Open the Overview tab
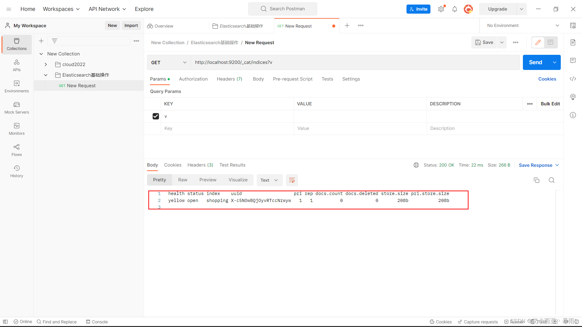582x327 pixels. tap(161, 26)
